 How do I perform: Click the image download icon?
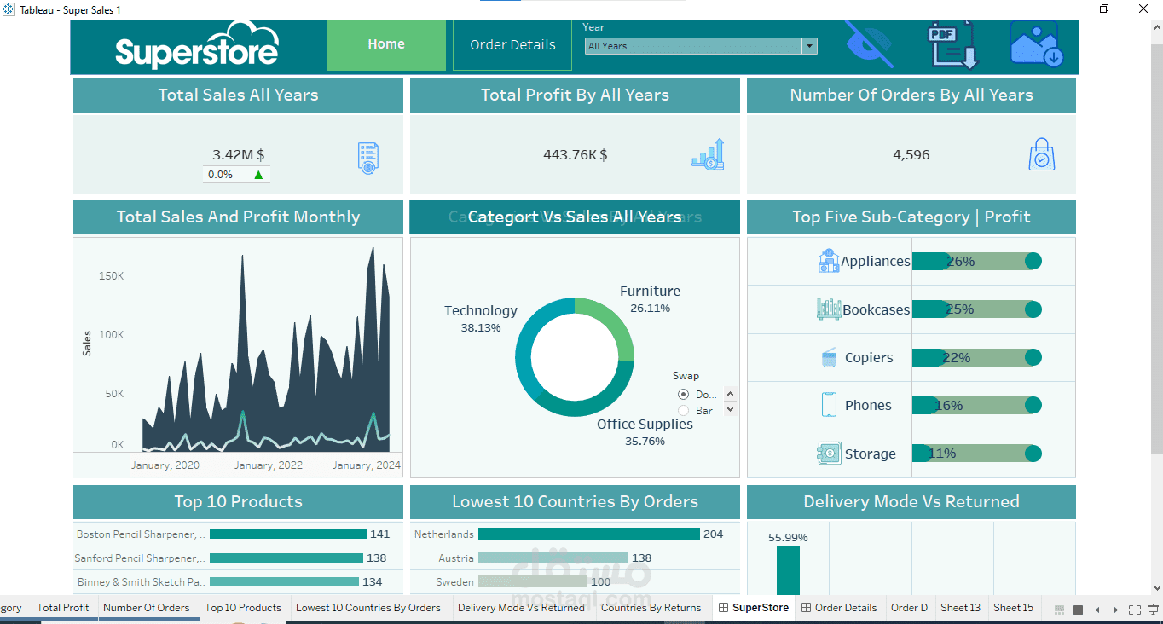(x=1036, y=44)
